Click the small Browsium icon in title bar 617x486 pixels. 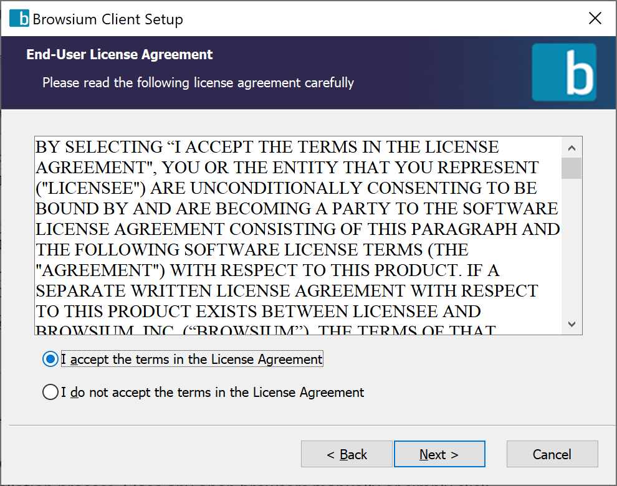[19, 19]
